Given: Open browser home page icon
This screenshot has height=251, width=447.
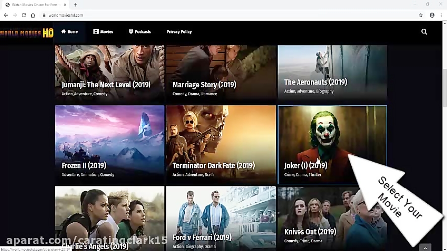Looking at the screenshot, I should pyautogui.click(x=33, y=15).
